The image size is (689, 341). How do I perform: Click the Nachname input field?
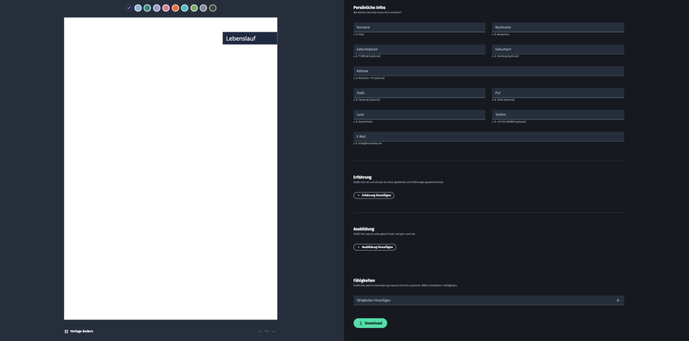558,28
